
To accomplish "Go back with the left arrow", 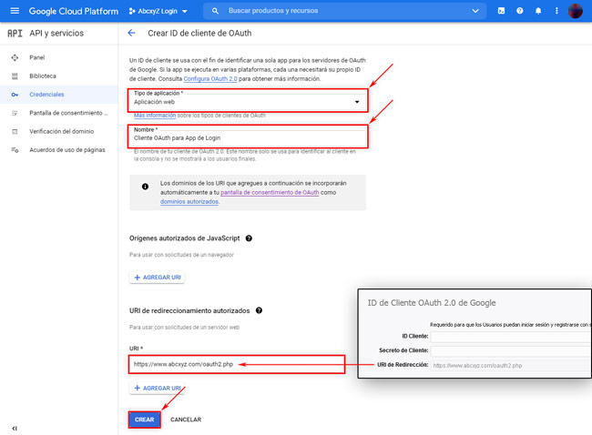I will pos(131,33).
